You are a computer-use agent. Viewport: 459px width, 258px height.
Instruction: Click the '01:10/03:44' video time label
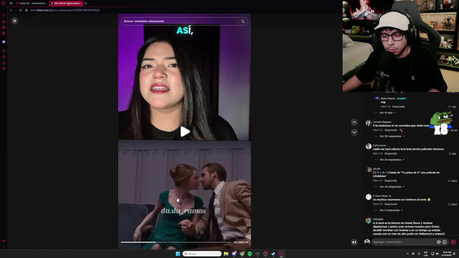pyautogui.click(x=241, y=242)
